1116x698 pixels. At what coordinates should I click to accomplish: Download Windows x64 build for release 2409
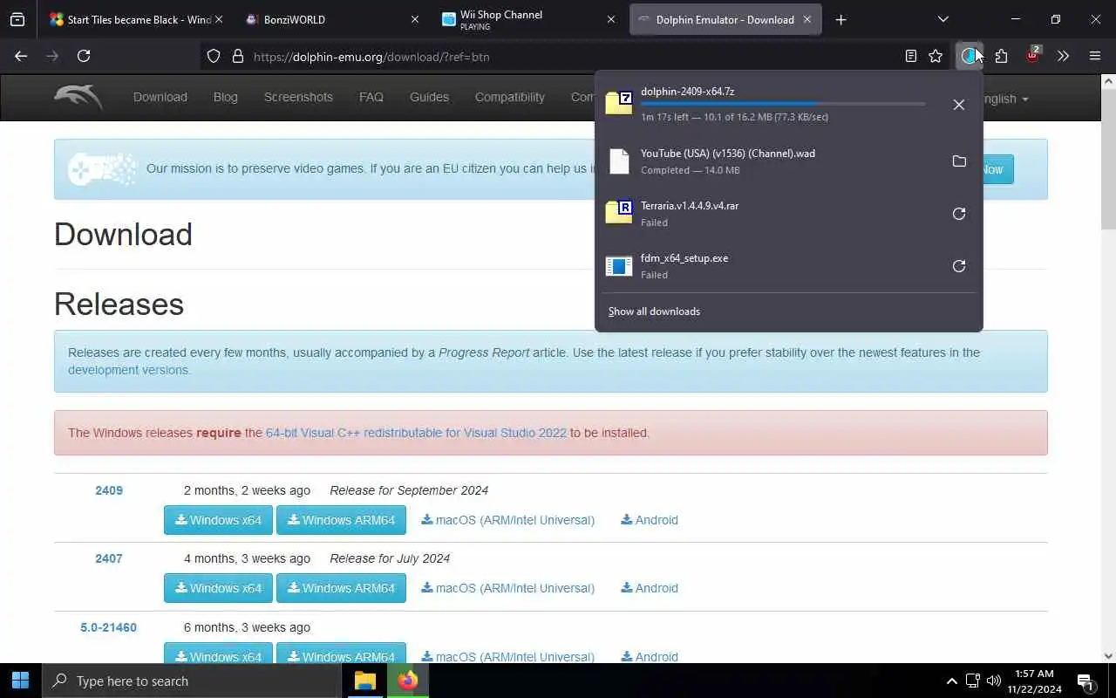[218, 520]
